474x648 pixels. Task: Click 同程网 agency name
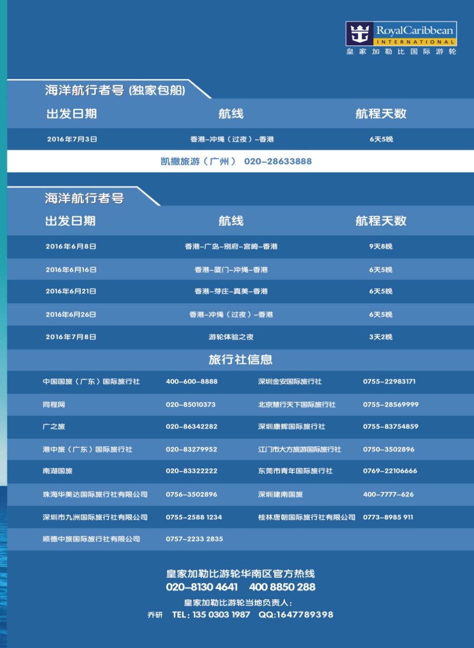tap(54, 405)
